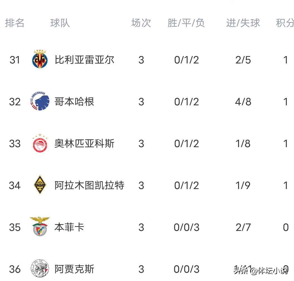294x281 pixels.
Task: Open the 哥本哈根 team link
Action: click(x=74, y=102)
